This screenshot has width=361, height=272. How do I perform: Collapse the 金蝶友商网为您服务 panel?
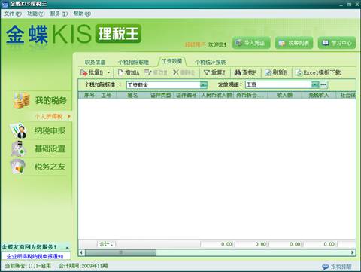coord(67,247)
